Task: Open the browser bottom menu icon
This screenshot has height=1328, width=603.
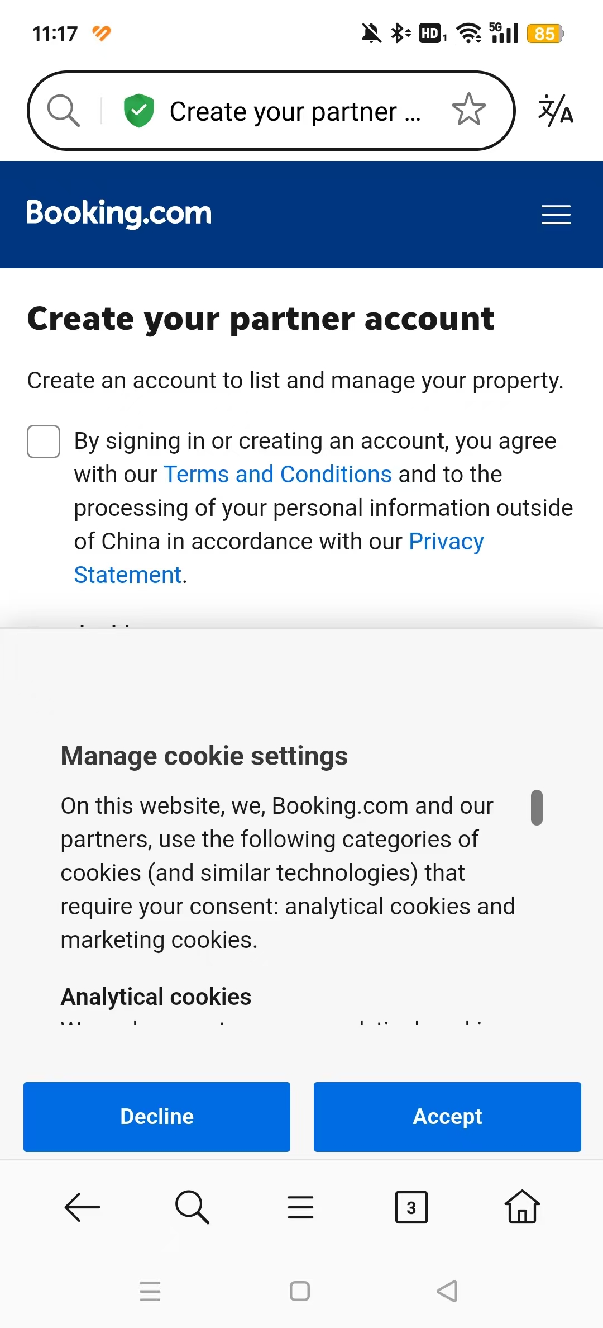Action: click(300, 1207)
